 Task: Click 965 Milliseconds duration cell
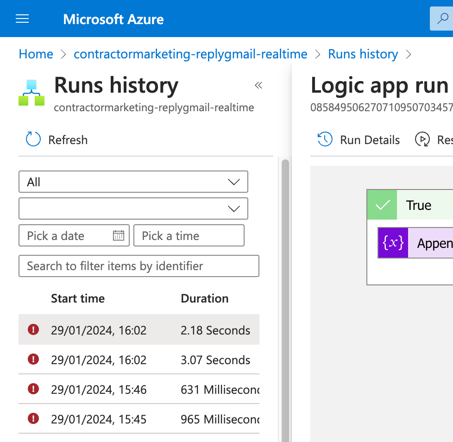[220, 419]
